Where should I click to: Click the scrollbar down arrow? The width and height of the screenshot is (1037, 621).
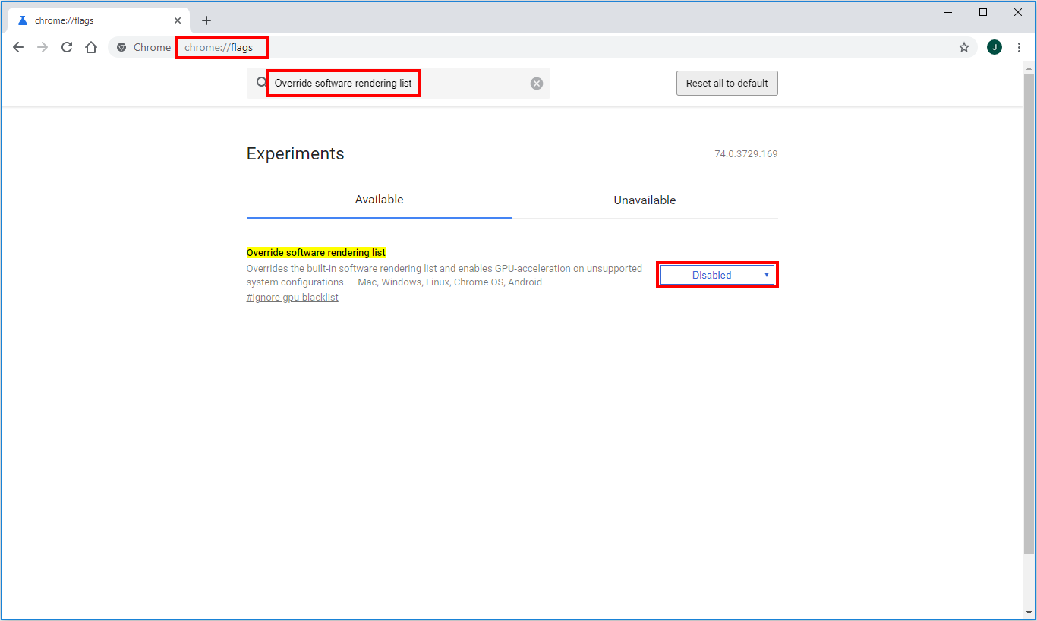tap(1029, 613)
